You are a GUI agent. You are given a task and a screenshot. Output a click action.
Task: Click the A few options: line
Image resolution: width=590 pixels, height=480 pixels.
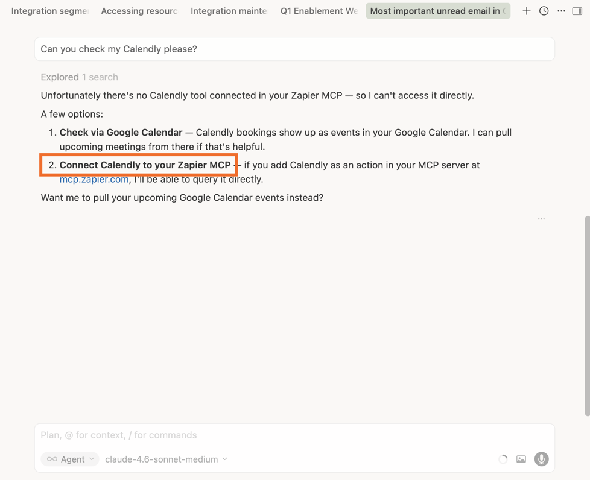point(72,114)
